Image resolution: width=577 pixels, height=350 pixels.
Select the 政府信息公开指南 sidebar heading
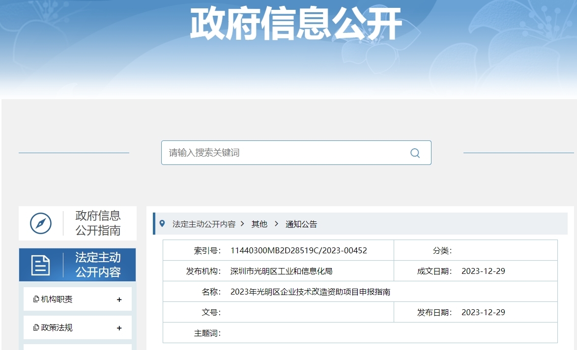point(98,223)
